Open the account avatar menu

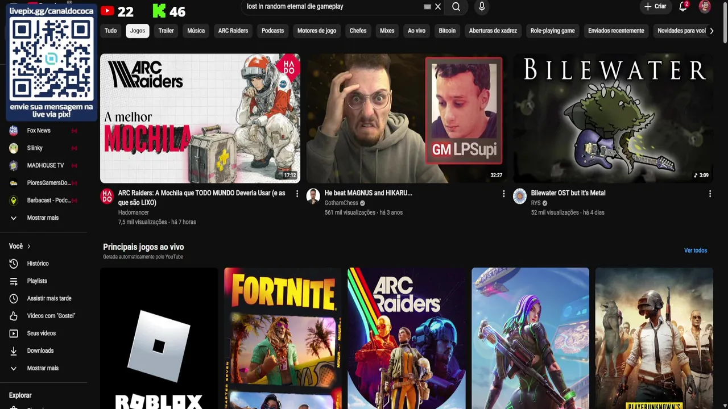pyautogui.click(x=705, y=6)
